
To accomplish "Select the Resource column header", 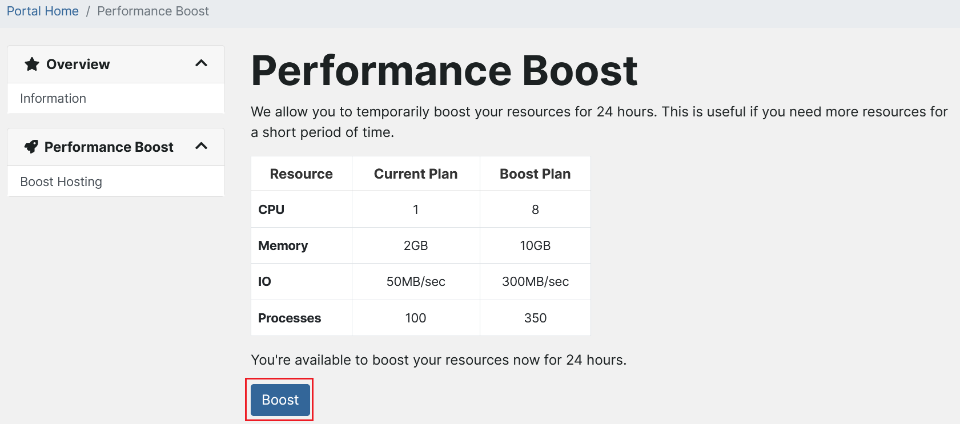I will point(301,173).
